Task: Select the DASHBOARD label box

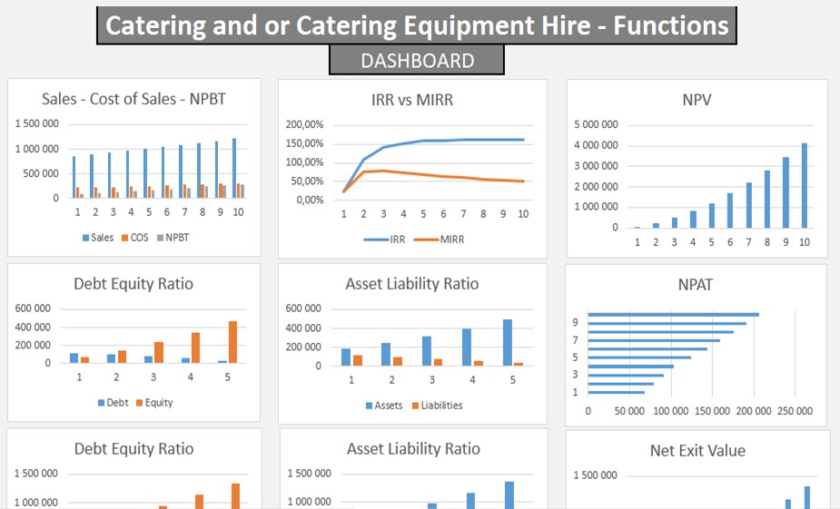Action: (x=417, y=60)
